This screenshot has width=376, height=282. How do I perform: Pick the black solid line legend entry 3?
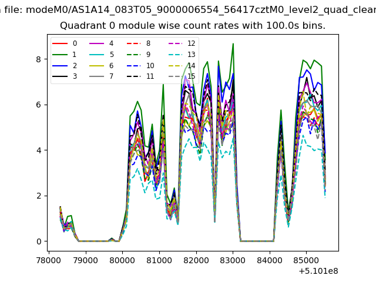(x=60, y=76)
